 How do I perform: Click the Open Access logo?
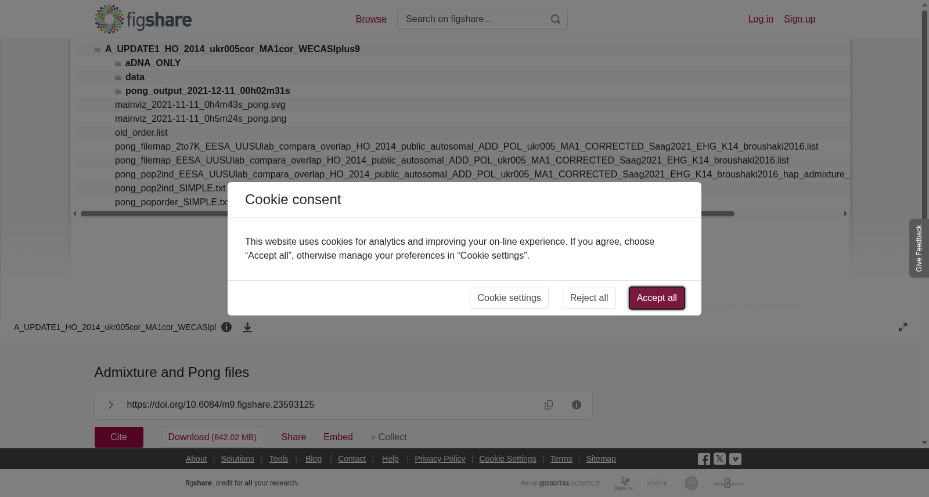point(729,483)
